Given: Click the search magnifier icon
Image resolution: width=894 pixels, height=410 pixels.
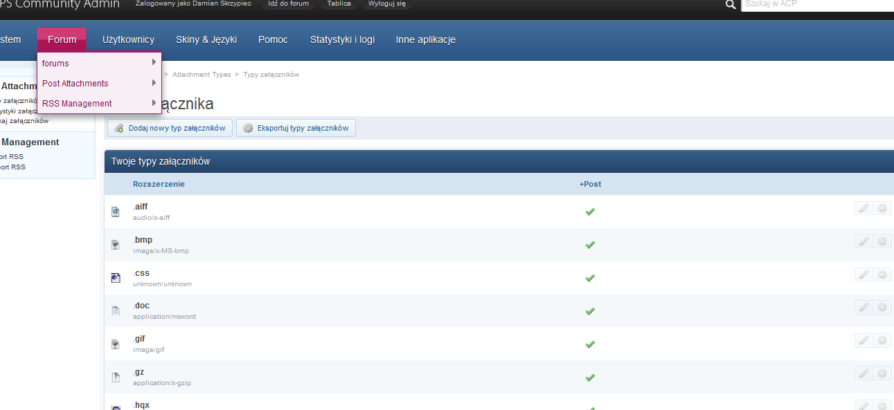Looking at the screenshot, I should [x=730, y=5].
